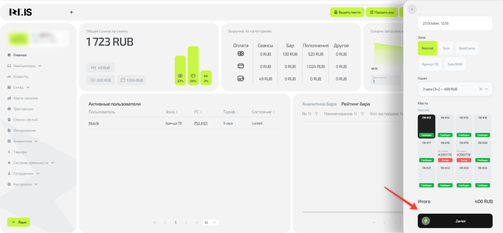Viewport: 503px width, 233px height.
Task: Open the Пакет dropdown list
Action: 486,89
